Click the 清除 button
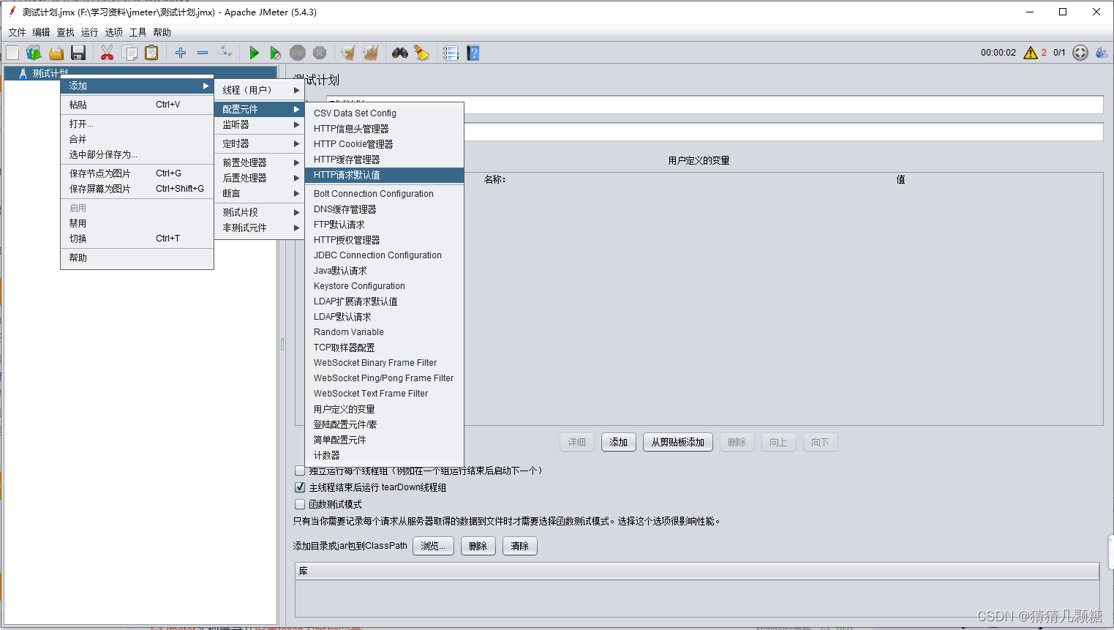The width and height of the screenshot is (1114, 630). click(x=520, y=546)
